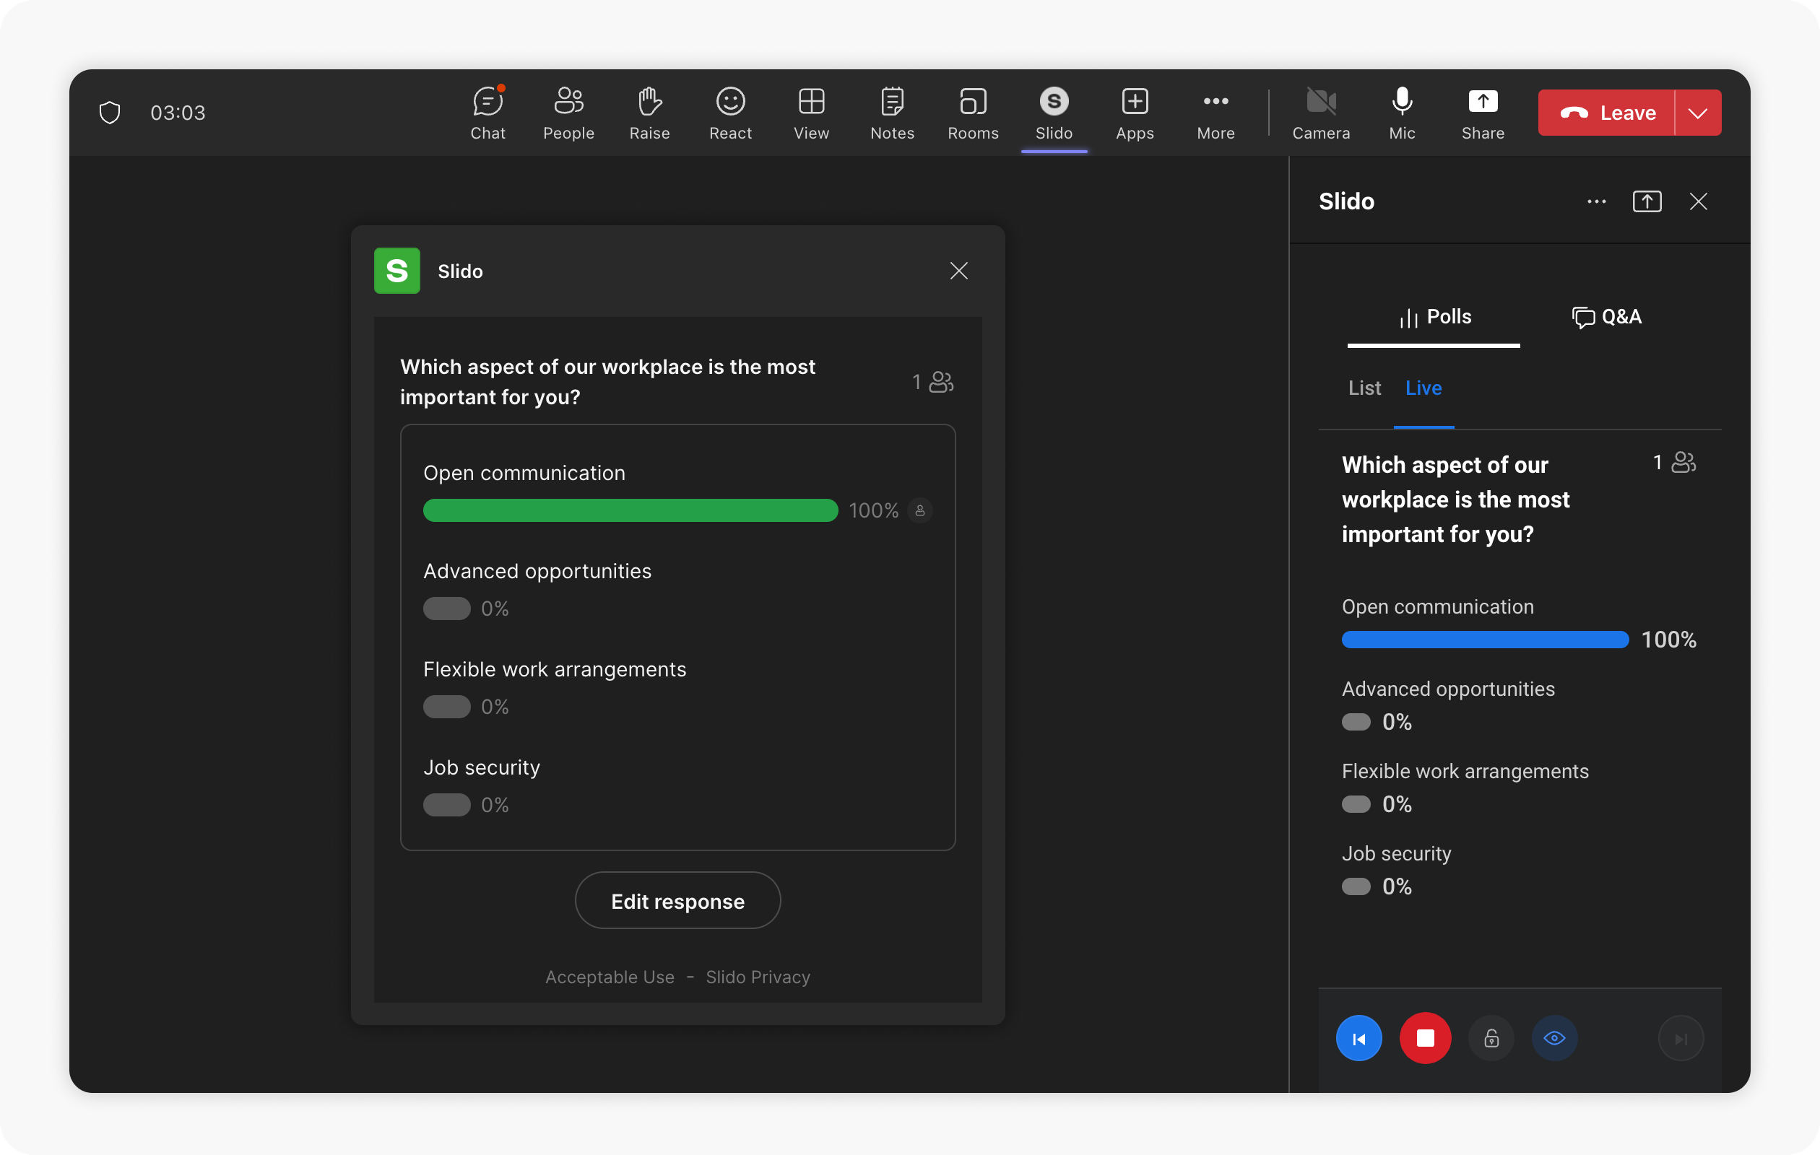Switch to the Q&A tab
1820x1155 pixels.
click(x=1606, y=318)
